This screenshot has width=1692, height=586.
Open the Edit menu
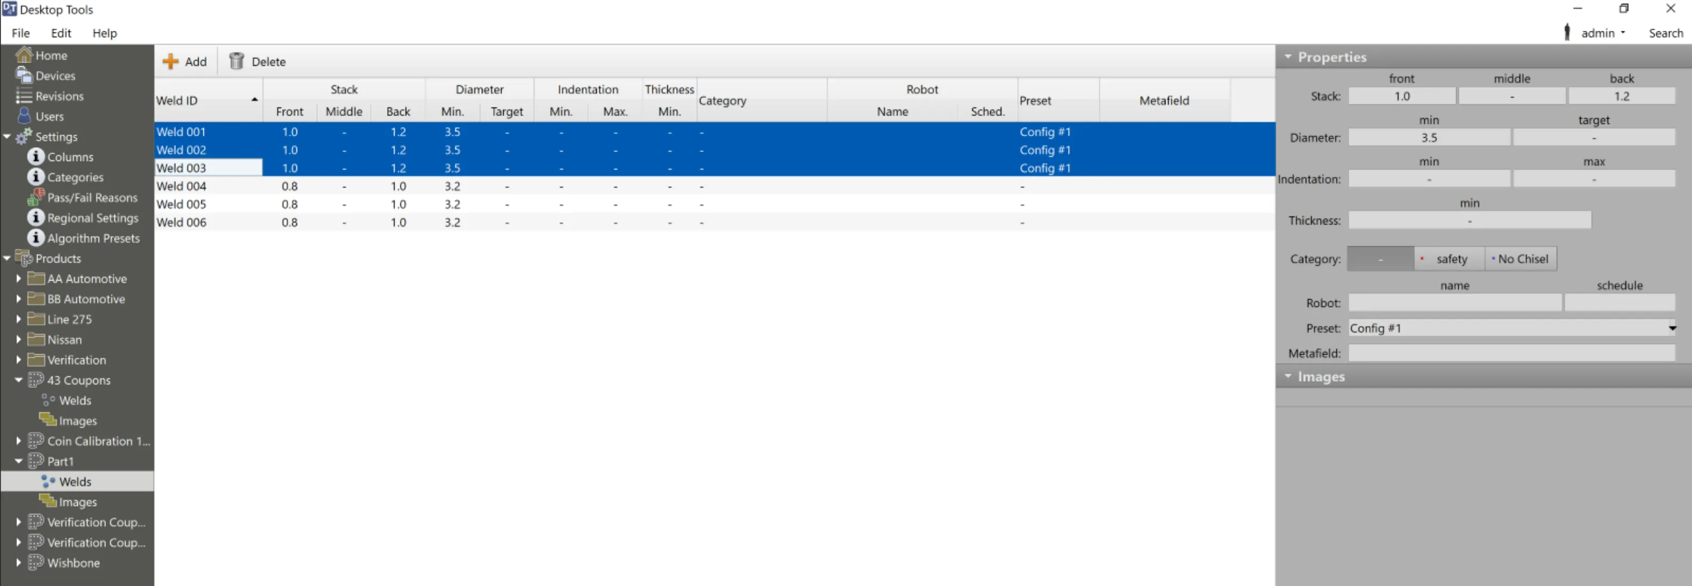coord(61,33)
